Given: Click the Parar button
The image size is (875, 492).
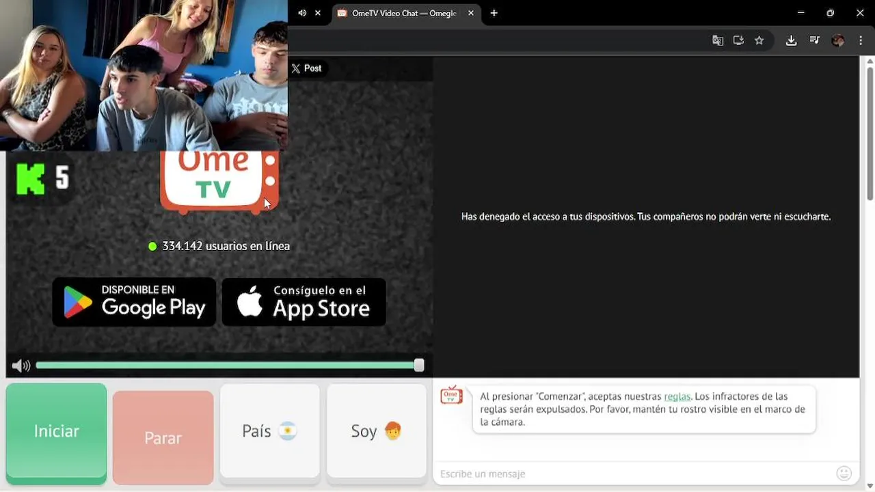Looking at the screenshot, I should [x=163, y=437].
